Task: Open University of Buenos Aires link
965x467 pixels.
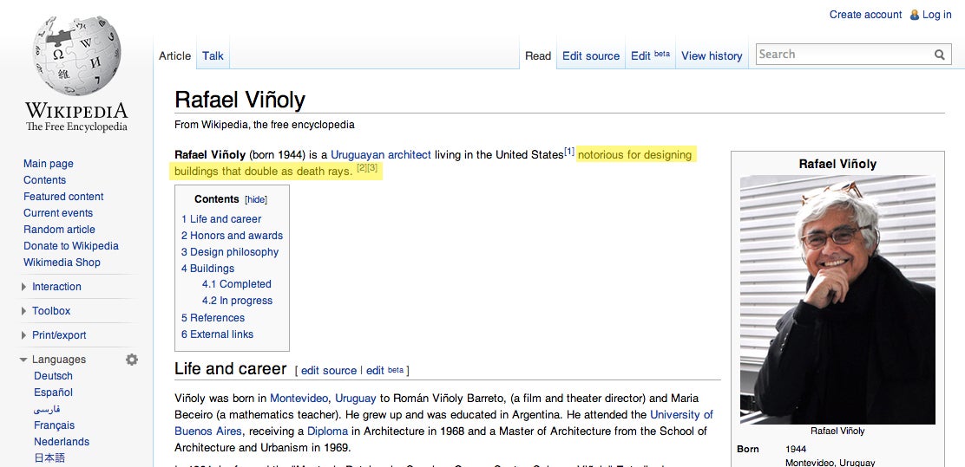Action: (x=681, y=415)
